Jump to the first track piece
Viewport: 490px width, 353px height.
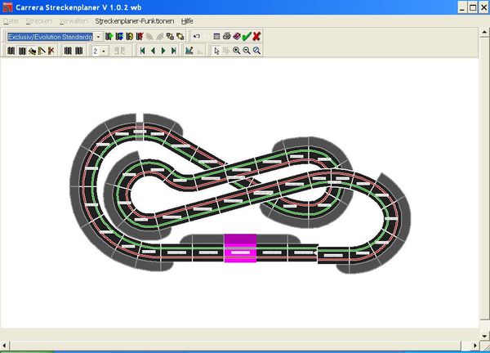coord(143,51)
